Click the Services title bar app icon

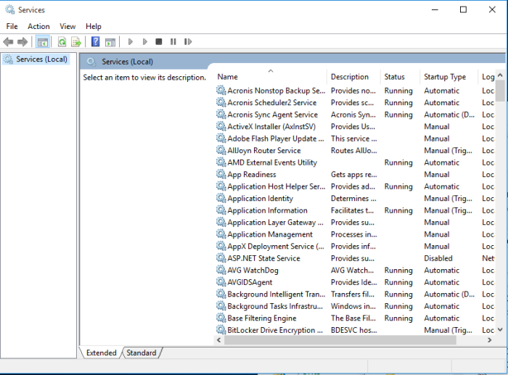(x=10, y=9)
